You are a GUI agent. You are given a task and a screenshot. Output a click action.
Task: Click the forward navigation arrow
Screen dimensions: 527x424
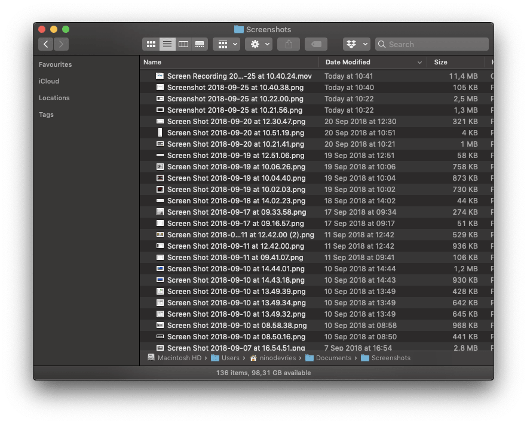point(60,44)
